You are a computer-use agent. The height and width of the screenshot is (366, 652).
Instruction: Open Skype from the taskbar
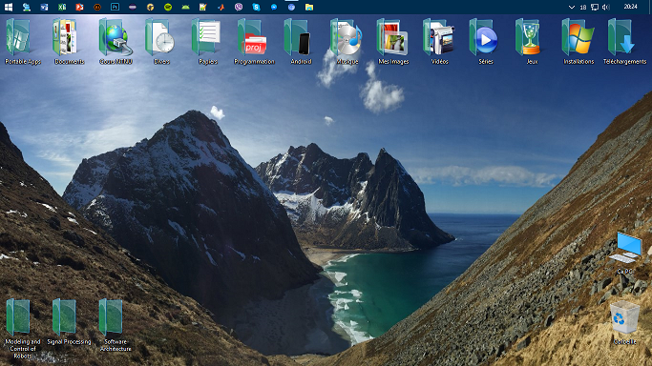[256, 7]
